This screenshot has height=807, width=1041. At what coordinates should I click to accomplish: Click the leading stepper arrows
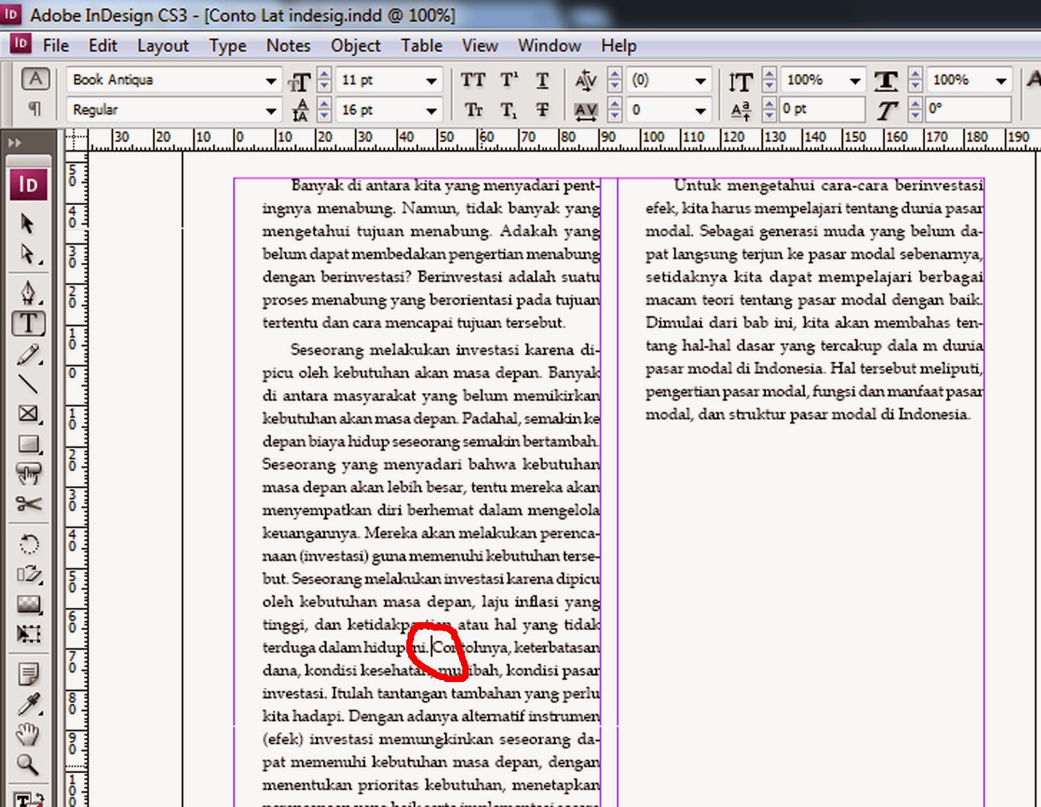tap(324, 110)
